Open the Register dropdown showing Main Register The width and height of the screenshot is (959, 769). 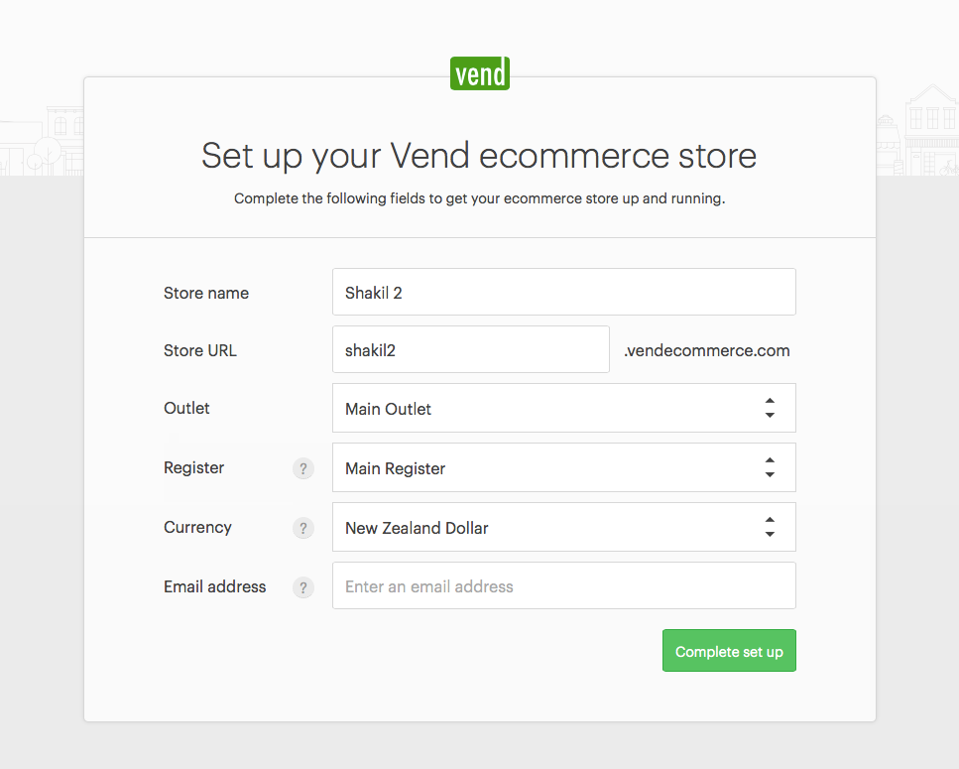click(x=564, y=467)
